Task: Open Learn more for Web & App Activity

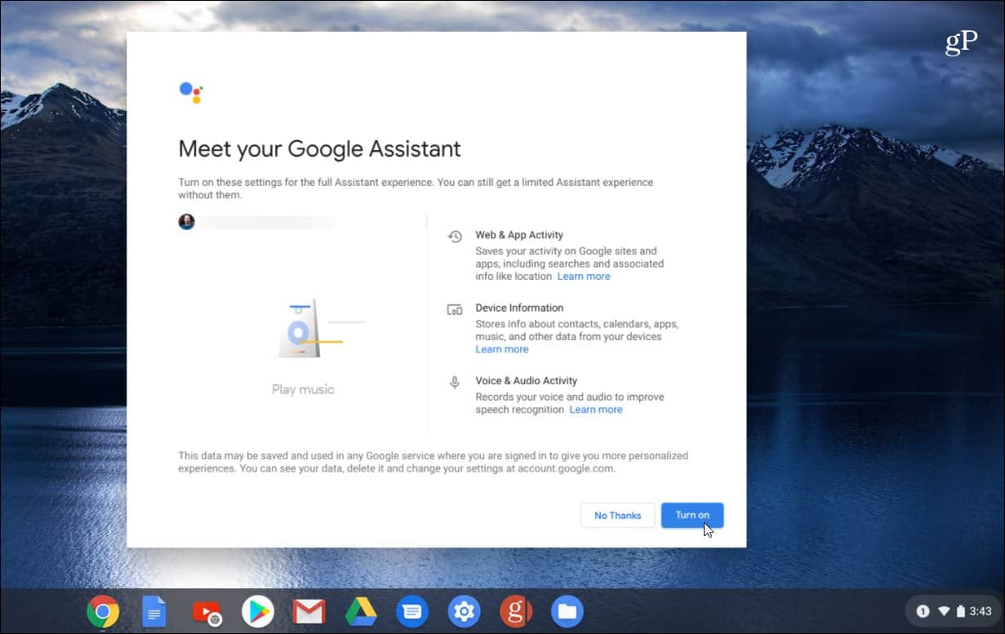Action: pos(583,277)
